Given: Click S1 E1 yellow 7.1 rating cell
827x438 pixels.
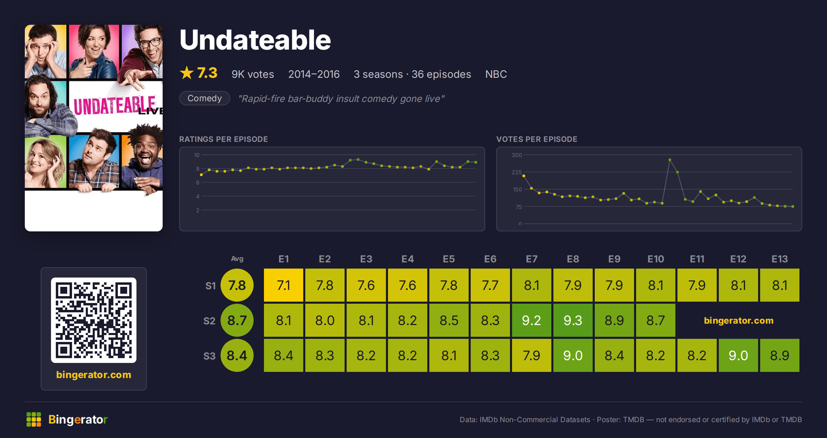Looking at the screenshot, I should point(284,285).
